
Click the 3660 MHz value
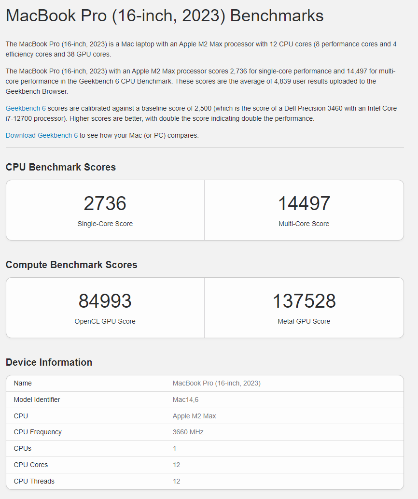(188, 432)
